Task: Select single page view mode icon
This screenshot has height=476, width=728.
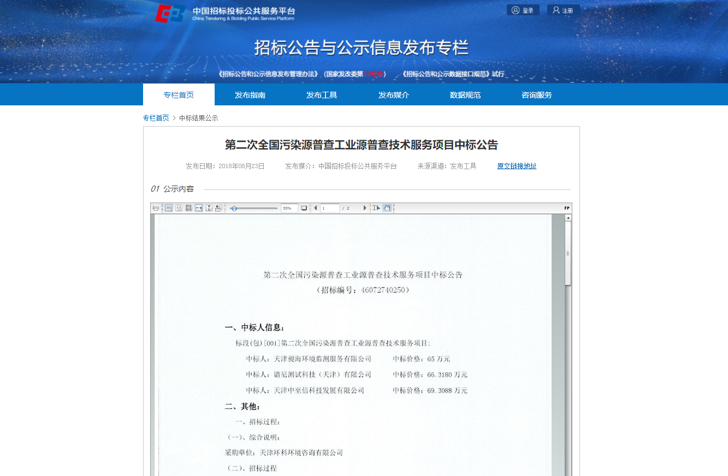Action: [x=169, y=208]
